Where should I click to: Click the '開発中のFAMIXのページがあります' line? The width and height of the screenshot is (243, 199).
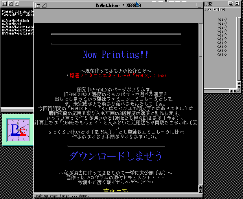click(115, 89)
